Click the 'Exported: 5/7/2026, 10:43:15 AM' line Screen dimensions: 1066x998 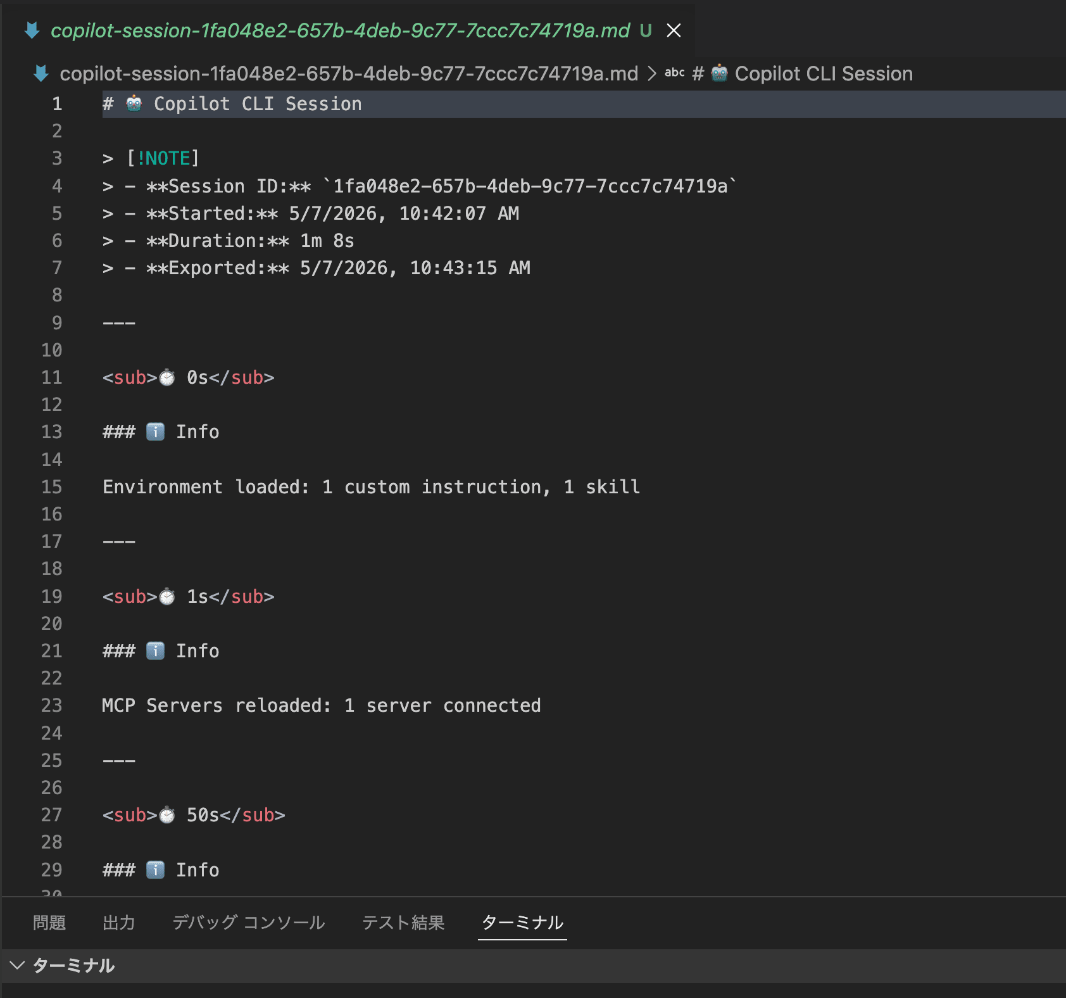click(x=317, y=268)
